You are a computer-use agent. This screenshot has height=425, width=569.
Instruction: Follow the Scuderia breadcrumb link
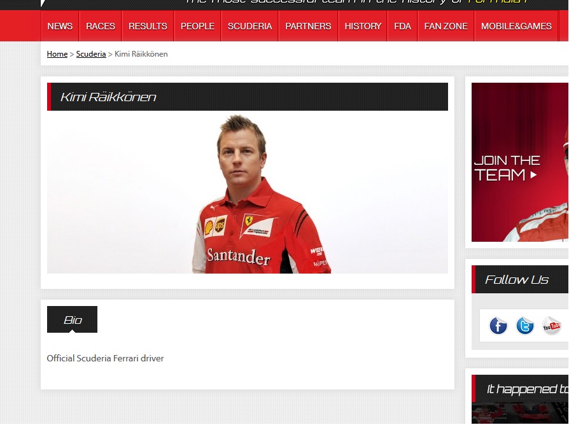[91, 54]
